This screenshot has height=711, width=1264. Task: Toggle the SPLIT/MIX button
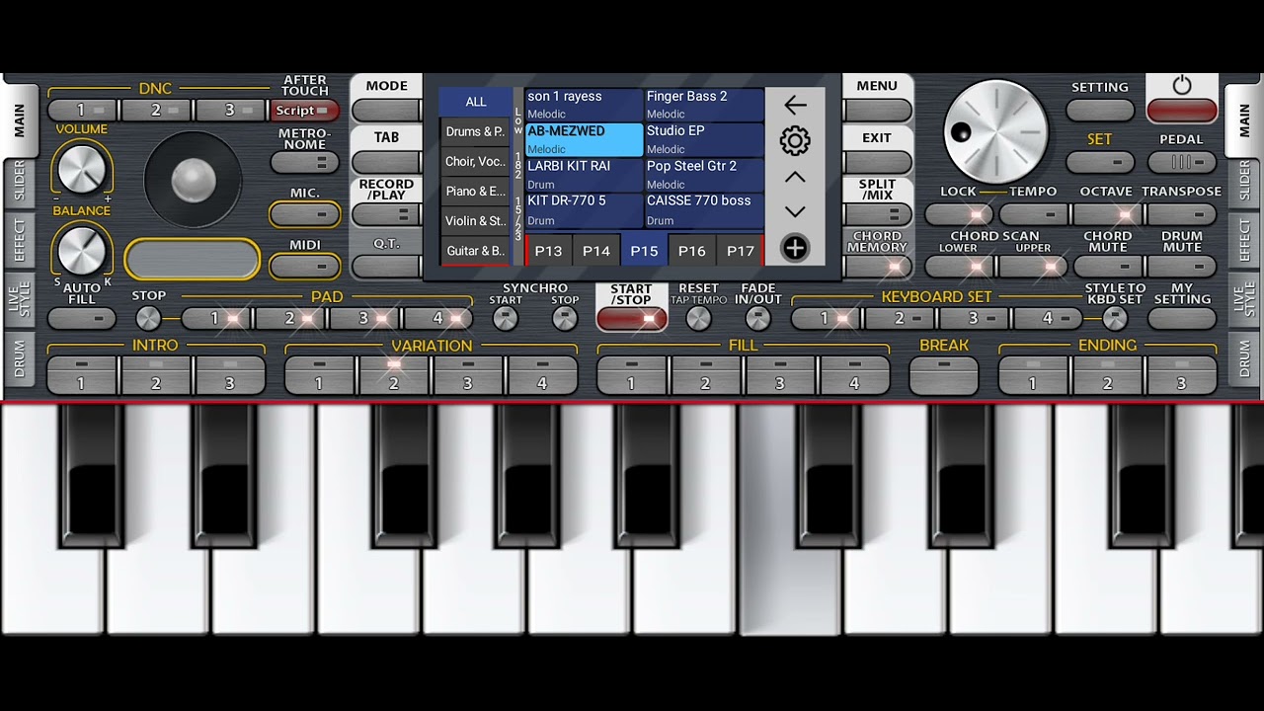coord(877,214)
